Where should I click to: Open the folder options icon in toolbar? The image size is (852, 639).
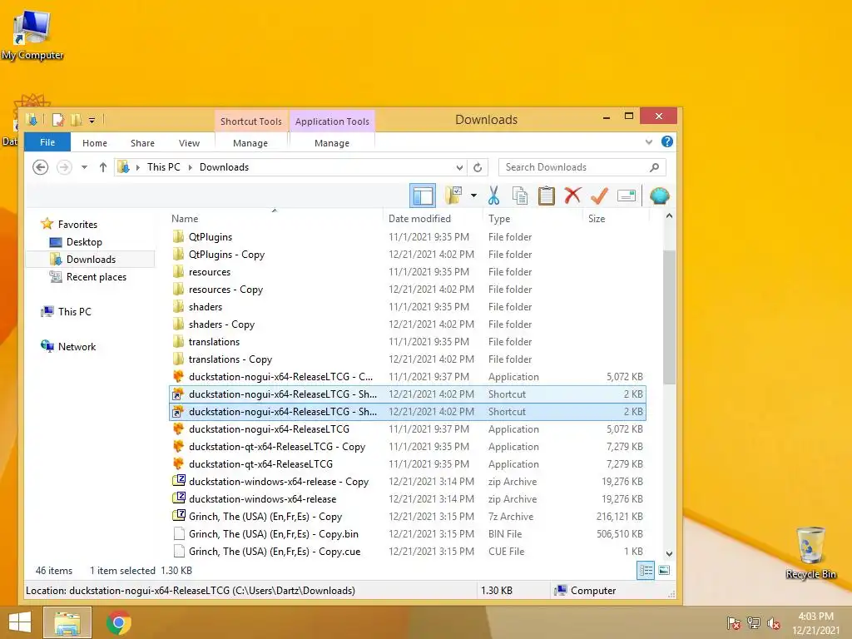453,195
